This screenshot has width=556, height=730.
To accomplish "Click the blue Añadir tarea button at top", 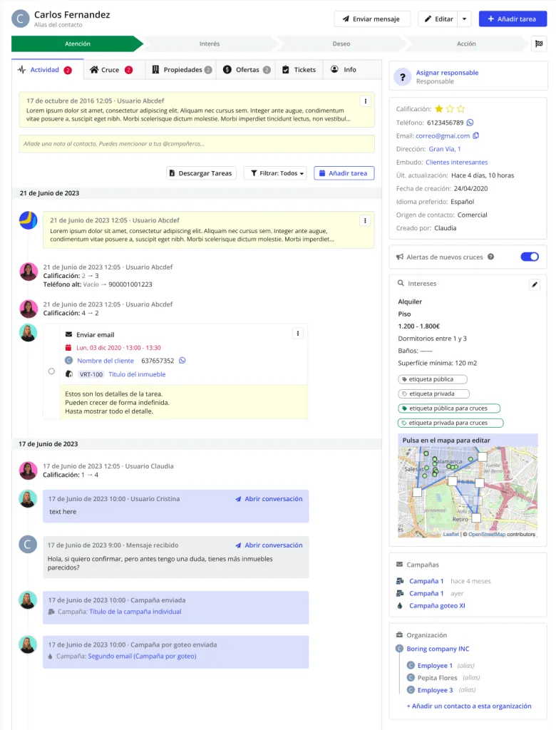I will 513,19.
